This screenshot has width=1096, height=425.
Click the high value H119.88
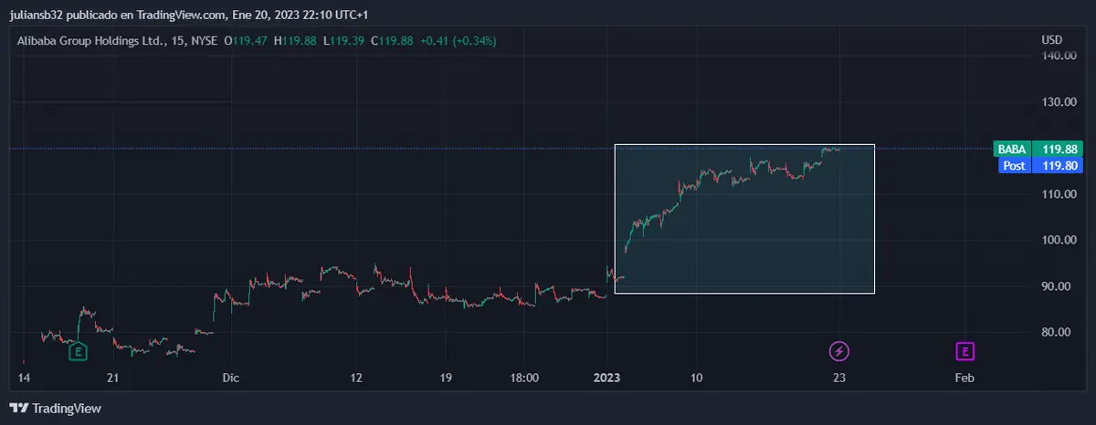coord(295,41)
